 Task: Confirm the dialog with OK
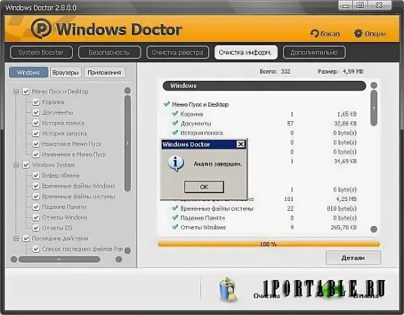point(204,187)
